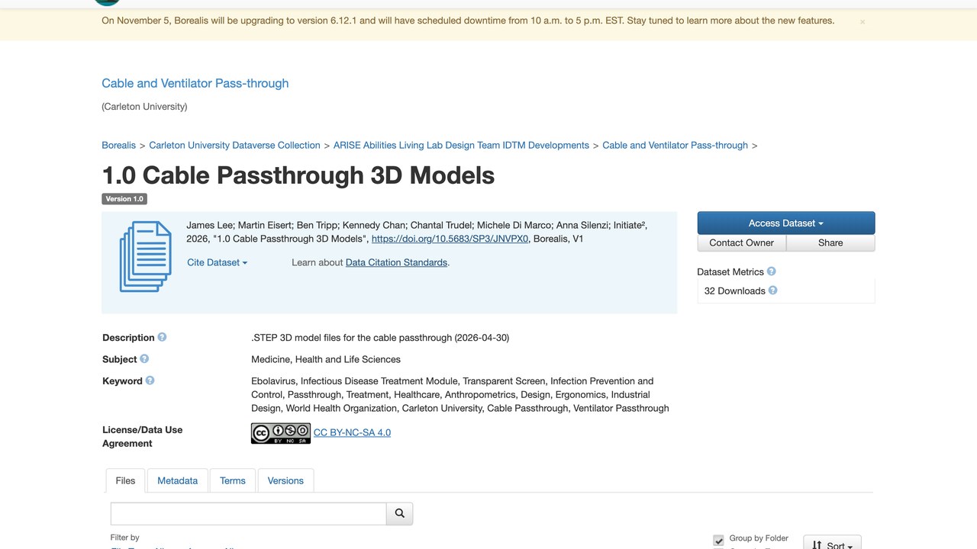Expand the Cite Dataset dropdown
The image size is (977, 549).
tap(218, 262)
